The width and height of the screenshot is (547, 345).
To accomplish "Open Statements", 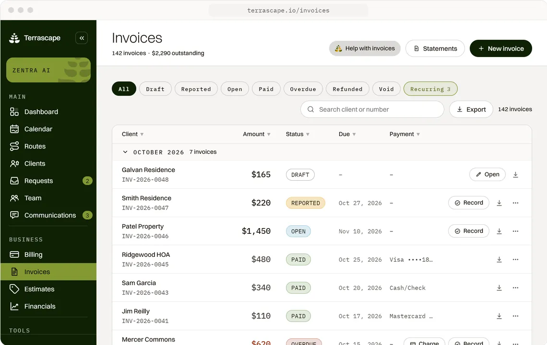I will [x=435, y=48].
